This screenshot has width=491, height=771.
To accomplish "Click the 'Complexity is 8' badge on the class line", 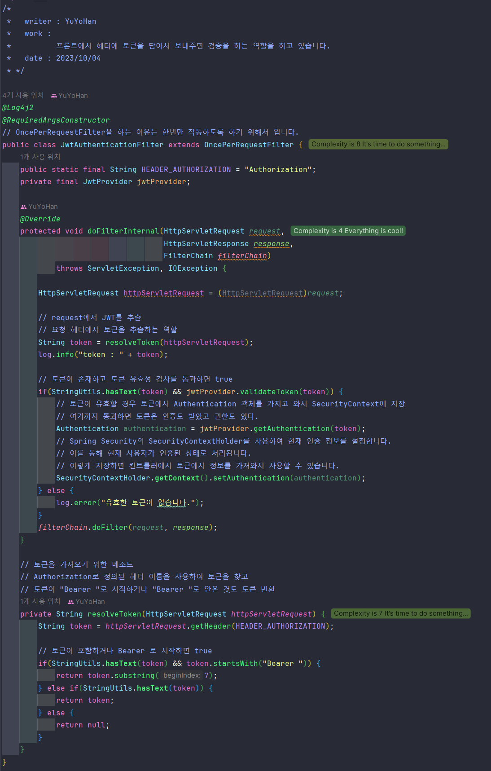I will (378, 144).
